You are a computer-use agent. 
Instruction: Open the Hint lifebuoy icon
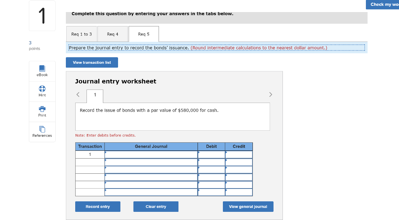(42, 89)
